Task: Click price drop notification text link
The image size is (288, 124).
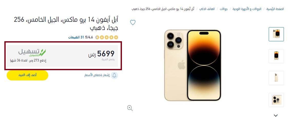Action: click(97, 75)
